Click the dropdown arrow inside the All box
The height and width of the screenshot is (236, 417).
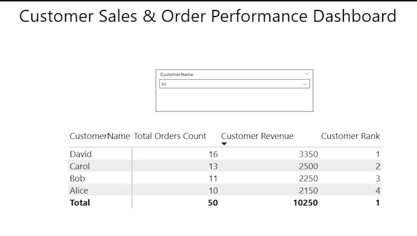coord(305,84)
